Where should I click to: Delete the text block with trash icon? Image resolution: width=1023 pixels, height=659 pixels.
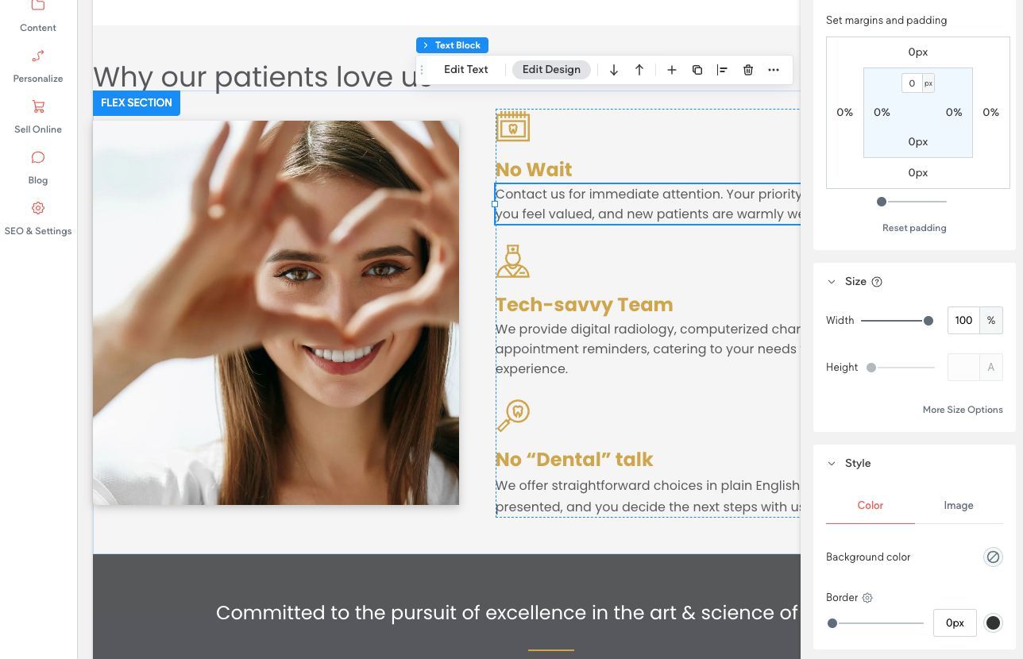click(x=748, y=70)
